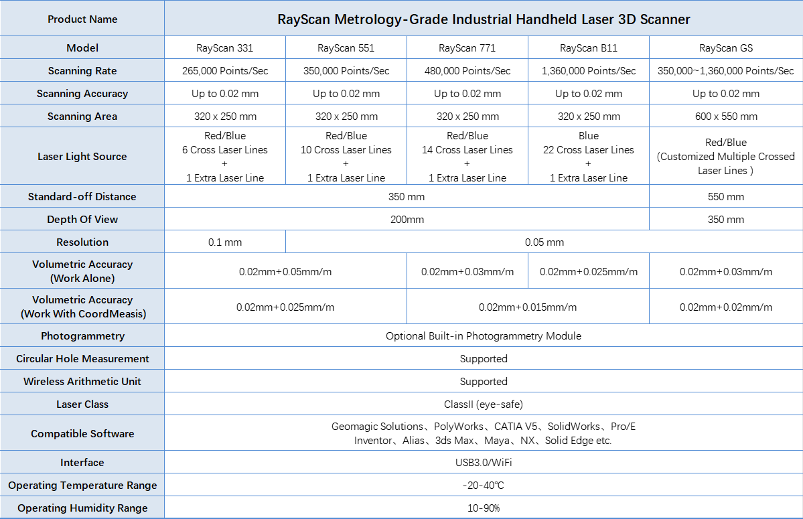Click the '350 mm' depth of view value
Screen dimensions: 803x519
point(726,220)
